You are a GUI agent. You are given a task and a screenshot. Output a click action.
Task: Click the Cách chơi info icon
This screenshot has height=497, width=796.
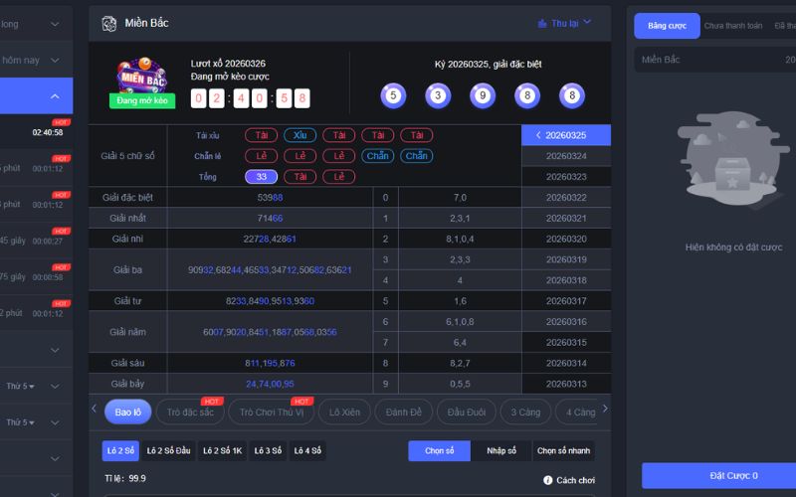pyautogui.click(x=548, y=479)
